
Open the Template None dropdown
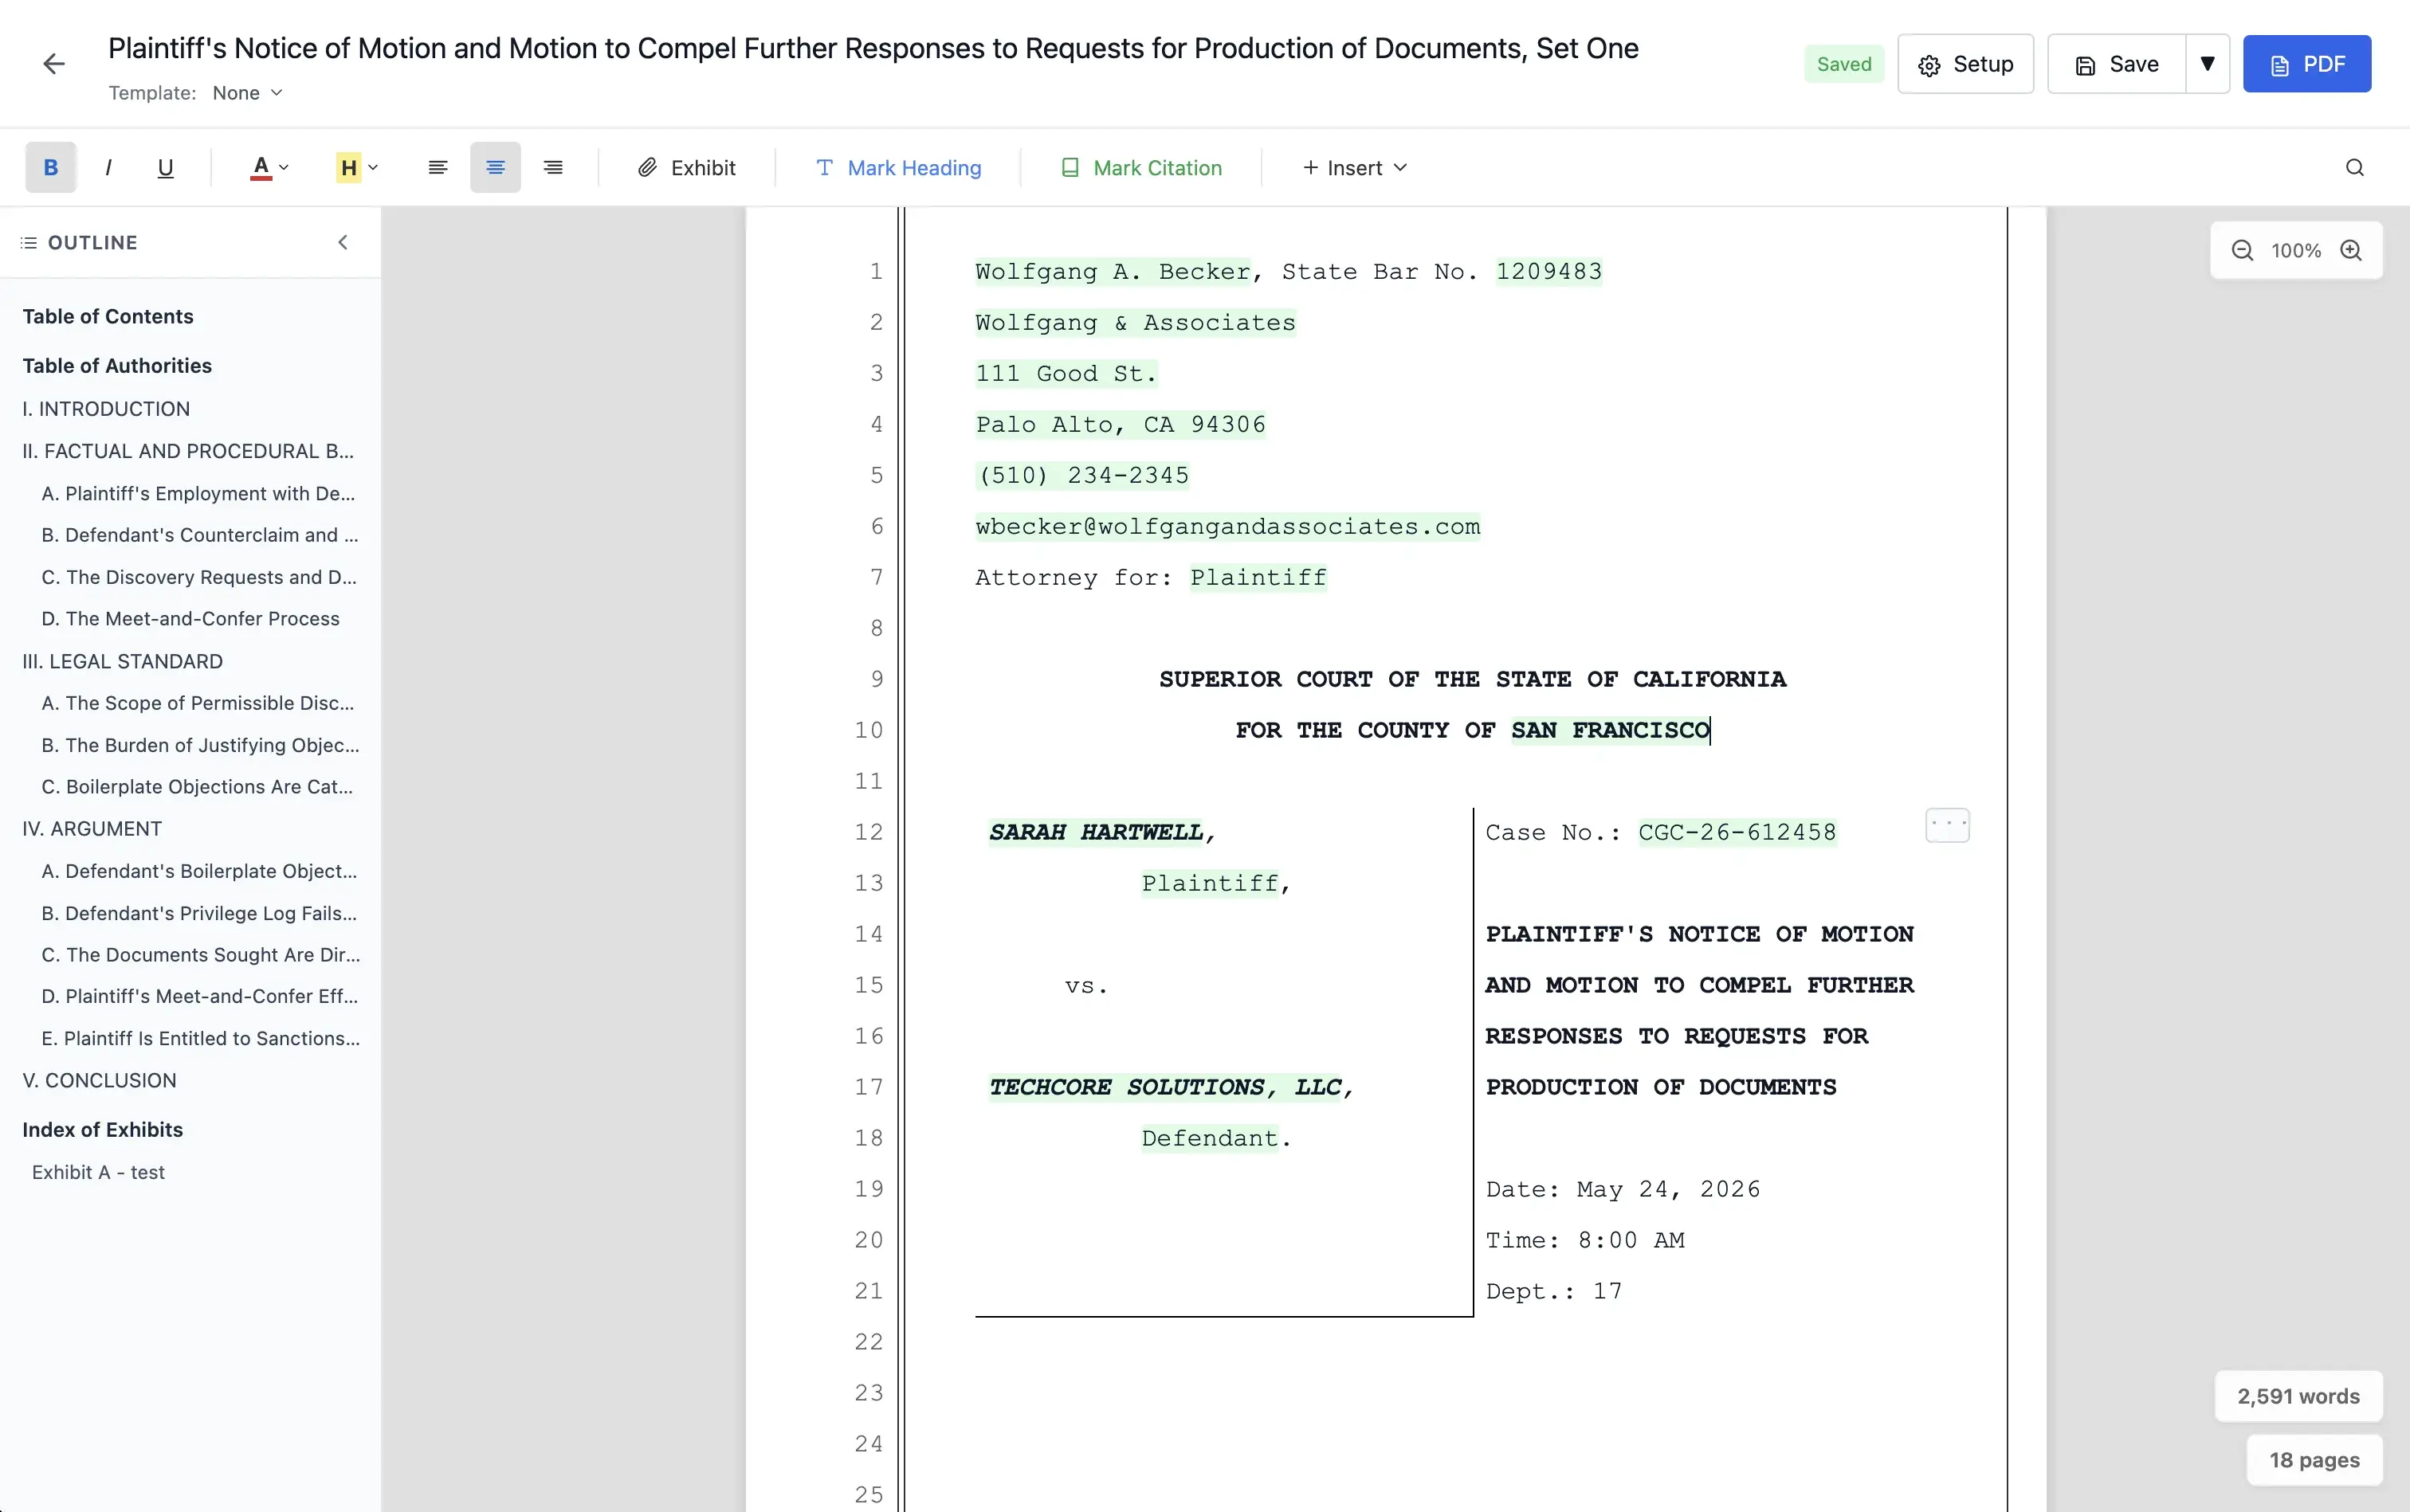(x=247, y=92)
